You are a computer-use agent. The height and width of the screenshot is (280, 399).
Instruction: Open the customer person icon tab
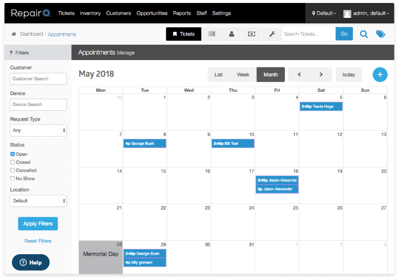(x=232, y=34)
